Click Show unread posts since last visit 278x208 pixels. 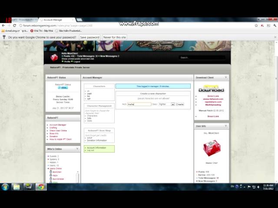click(x=78, y=59)
